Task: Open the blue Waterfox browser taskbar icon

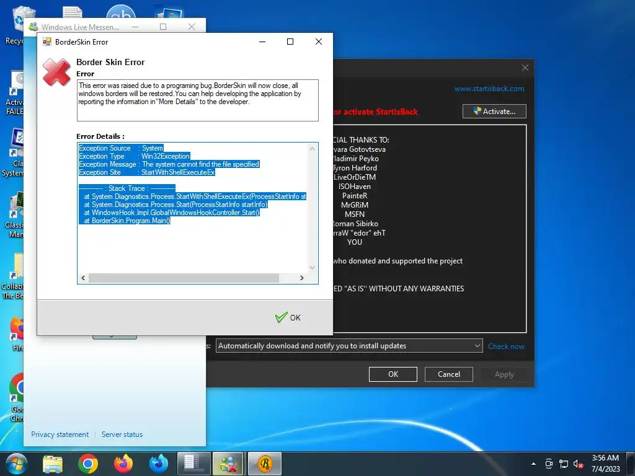Action: 159,464
